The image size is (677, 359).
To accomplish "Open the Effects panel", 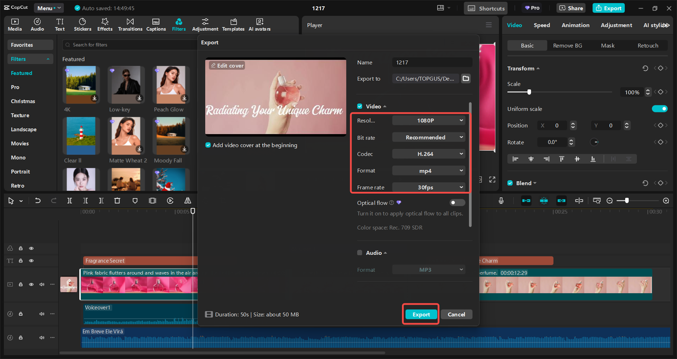I will [105, 25].
